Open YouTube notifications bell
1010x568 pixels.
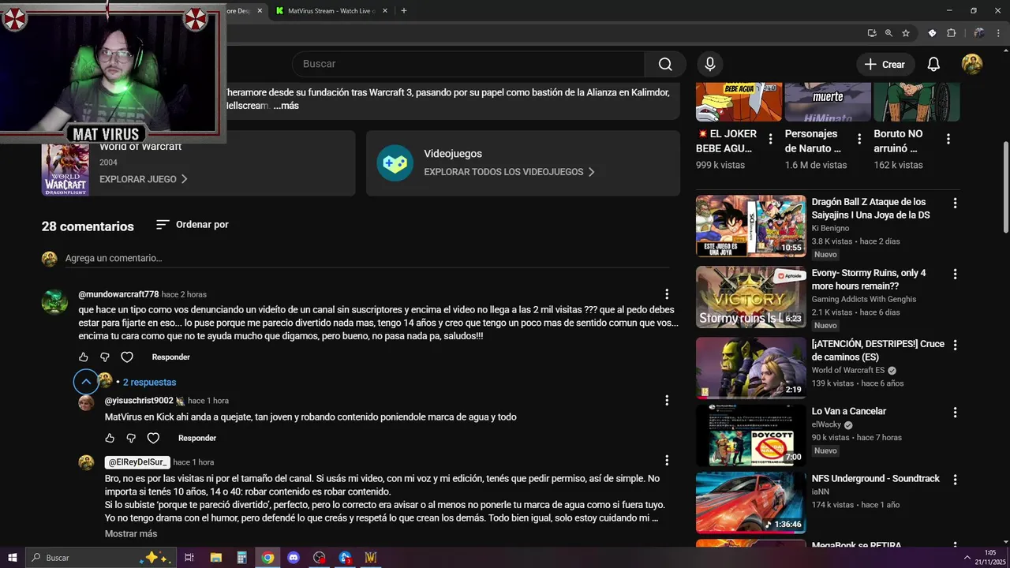tap(933, 65)
